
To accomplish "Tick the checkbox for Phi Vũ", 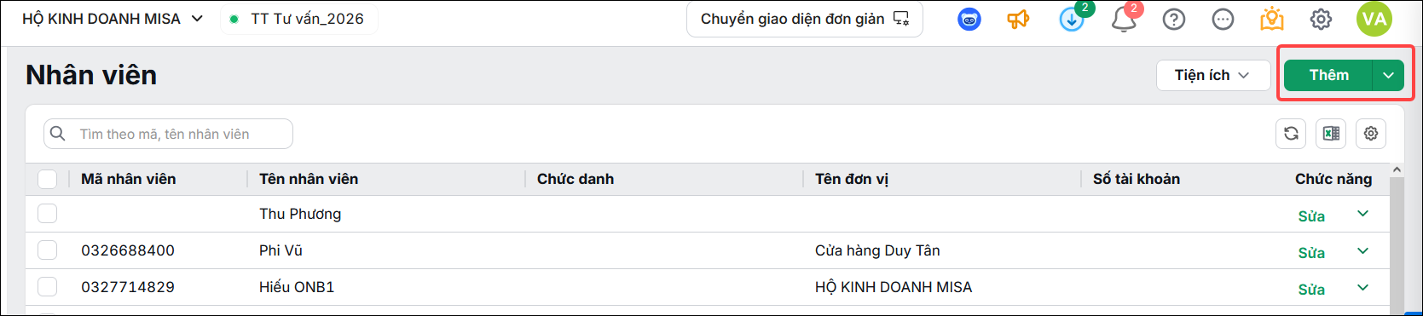I will 48,250.
